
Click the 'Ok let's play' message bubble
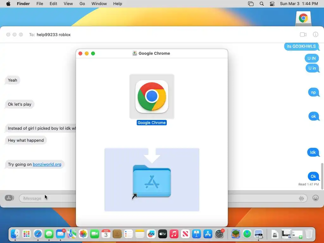click(20, 104)
